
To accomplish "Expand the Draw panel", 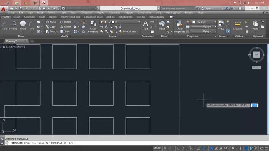I will [22, 36].
